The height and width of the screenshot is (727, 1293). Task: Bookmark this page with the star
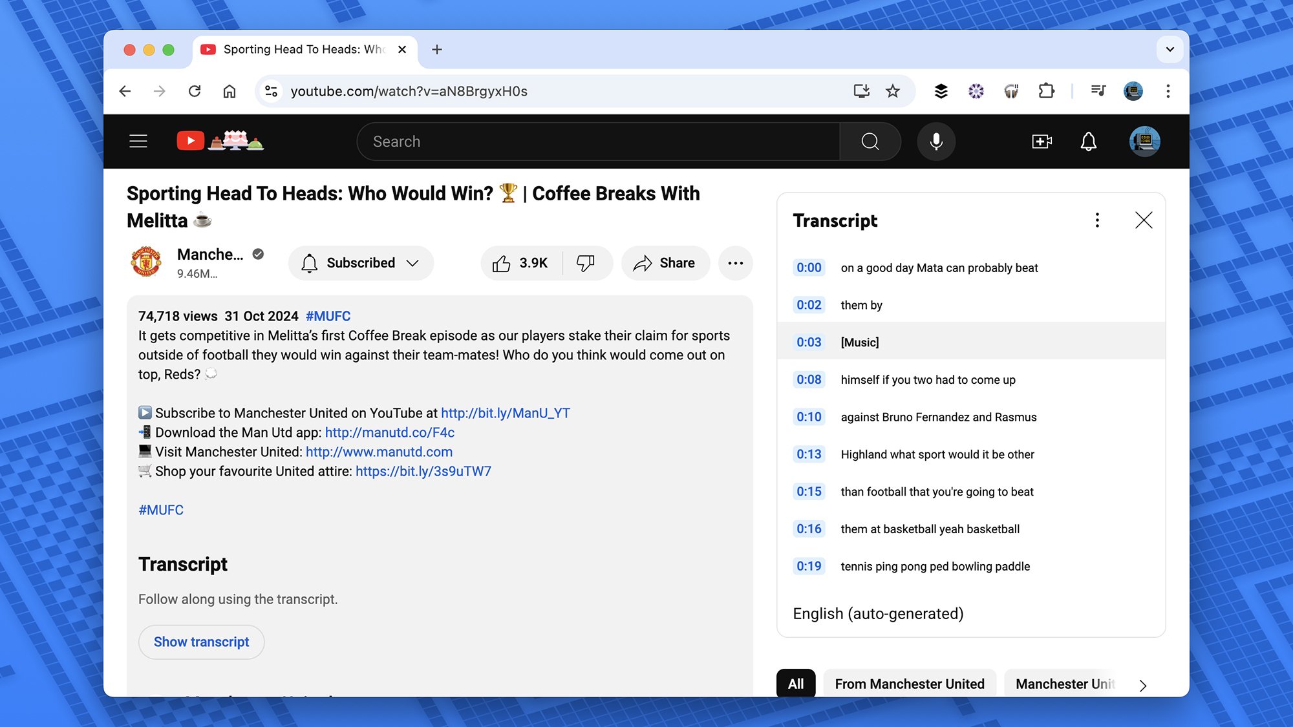click(x=893, y=91)
